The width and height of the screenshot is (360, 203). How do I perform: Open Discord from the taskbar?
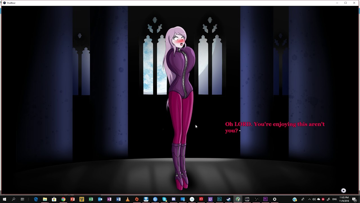[174, 199]
